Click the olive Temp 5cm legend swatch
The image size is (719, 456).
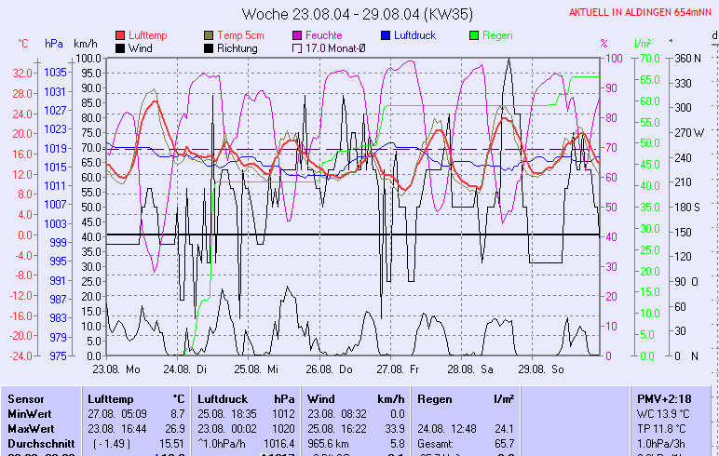tap(209, 35)
